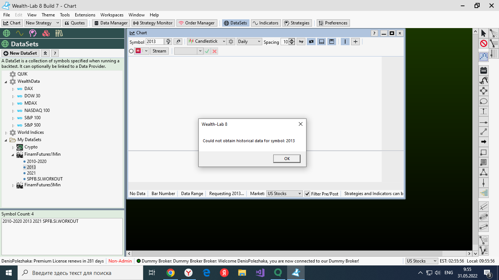The width and height of the screenshot is (499, 280).
Task: Open the New Strategy dropdown
Action: (x=43, y=23)
